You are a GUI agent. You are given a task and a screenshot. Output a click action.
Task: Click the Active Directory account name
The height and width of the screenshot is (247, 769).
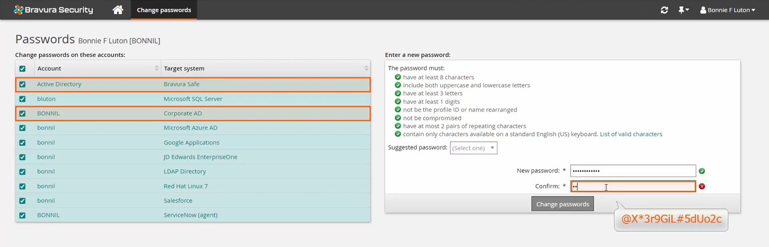coord(59,84)
